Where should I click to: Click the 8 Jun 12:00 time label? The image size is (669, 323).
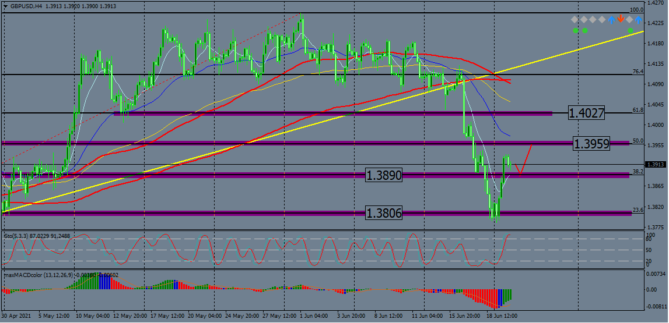[388, 317]
